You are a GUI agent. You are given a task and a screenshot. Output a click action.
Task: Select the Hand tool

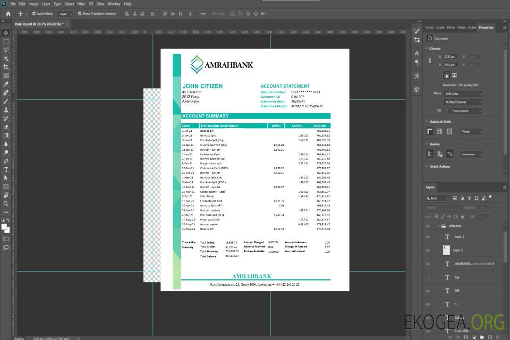click(6, 195)
